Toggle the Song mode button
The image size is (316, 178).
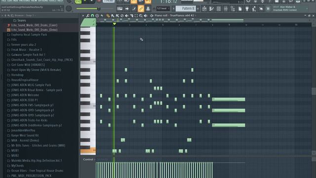coord(78,1)
